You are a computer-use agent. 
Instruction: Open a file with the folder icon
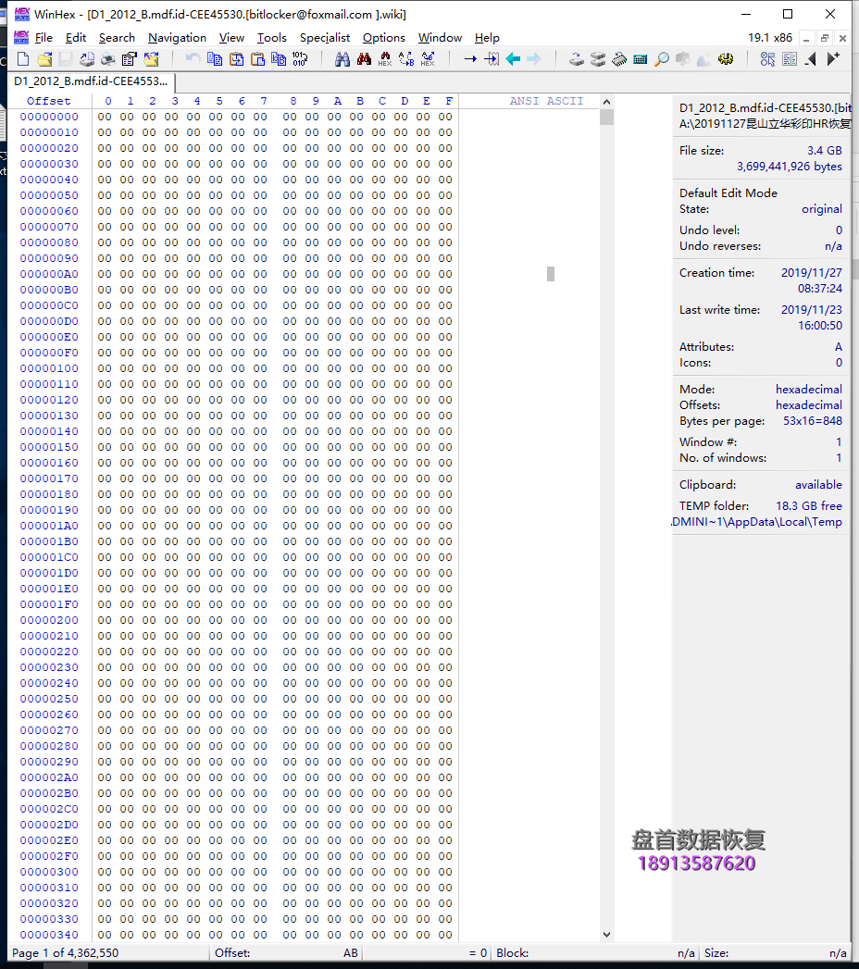click(x=44, y=59)
